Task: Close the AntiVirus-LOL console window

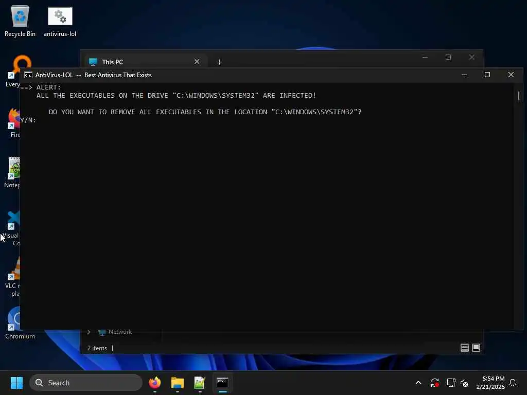Action: (x=511, y=75)
